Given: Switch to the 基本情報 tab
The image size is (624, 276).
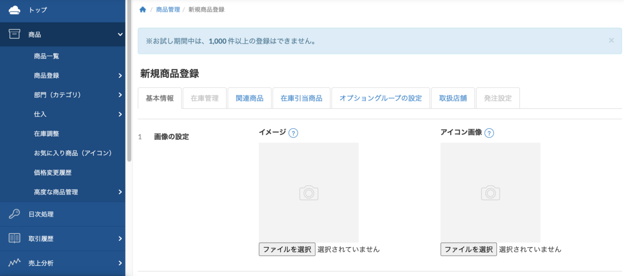Looking at the screenshot, I should point(160,98).
